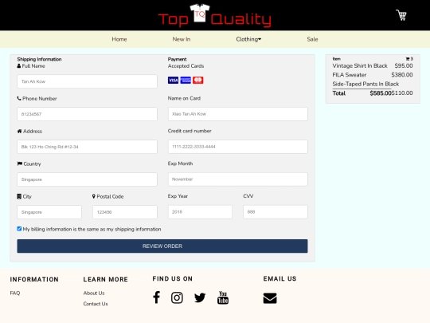Focus the City input field
The width and height of the screenshot is (430, 323).
click(49, 212)
